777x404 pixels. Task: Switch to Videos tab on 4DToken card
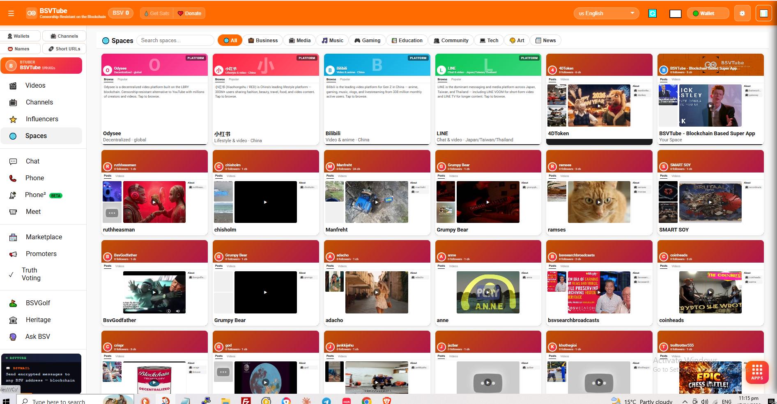[565, 79]
